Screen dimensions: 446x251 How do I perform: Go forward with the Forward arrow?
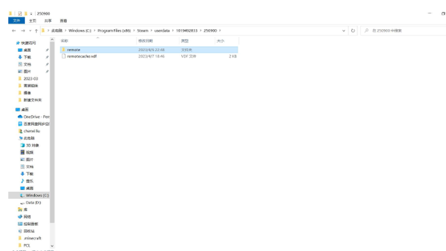[x=23, y=31]
